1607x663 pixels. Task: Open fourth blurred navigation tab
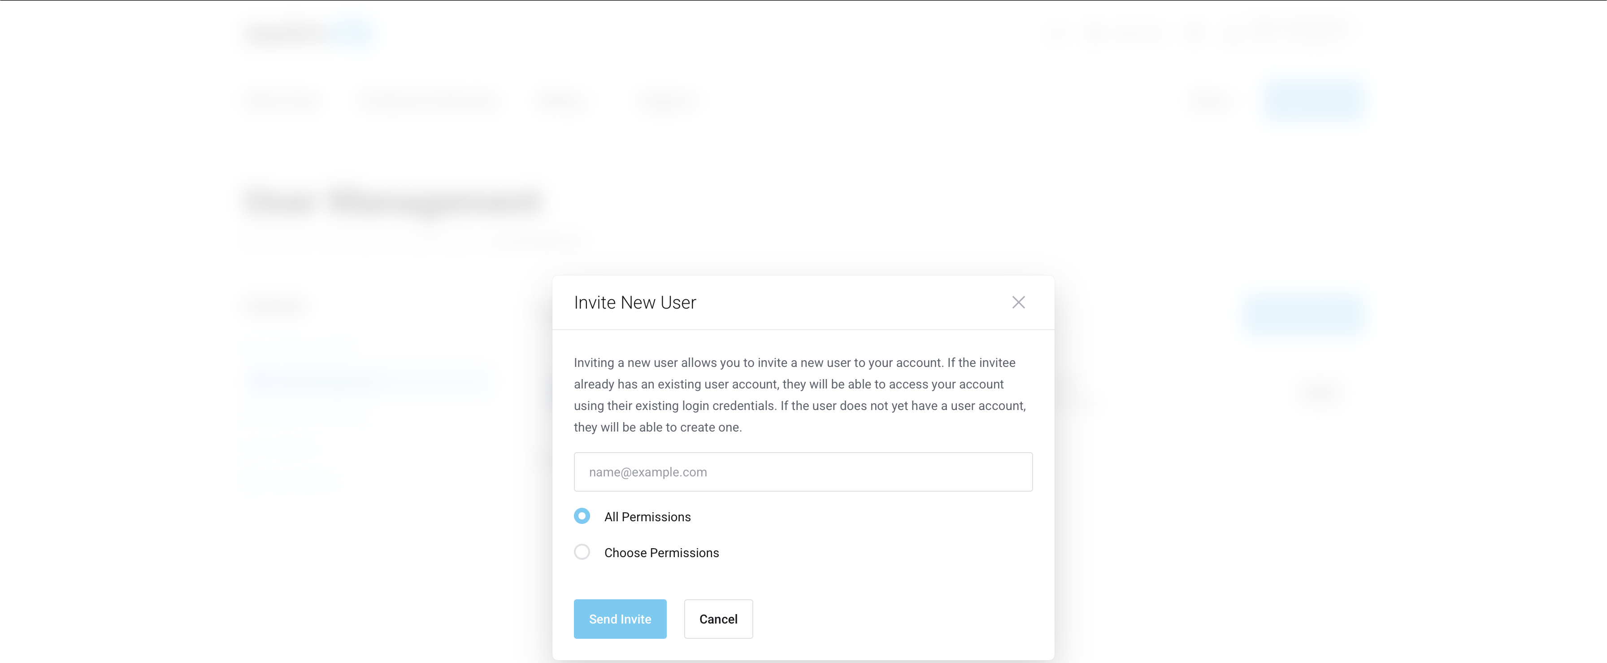coord(668,101)
